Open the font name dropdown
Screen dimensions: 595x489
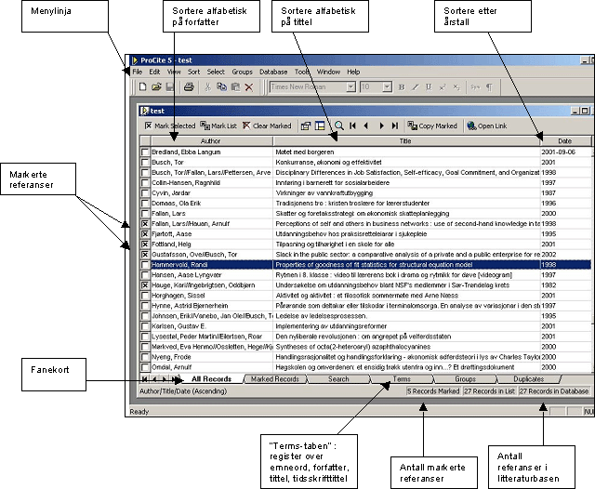(351, 86)
